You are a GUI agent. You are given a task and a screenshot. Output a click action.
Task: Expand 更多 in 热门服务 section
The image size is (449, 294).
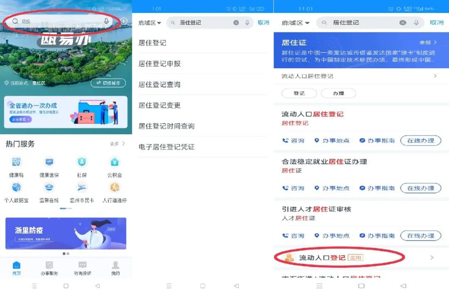(x=117, y=143)
